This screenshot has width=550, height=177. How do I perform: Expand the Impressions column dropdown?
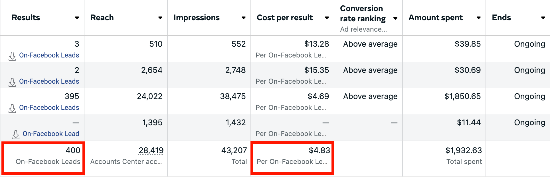tap(243, 18)
